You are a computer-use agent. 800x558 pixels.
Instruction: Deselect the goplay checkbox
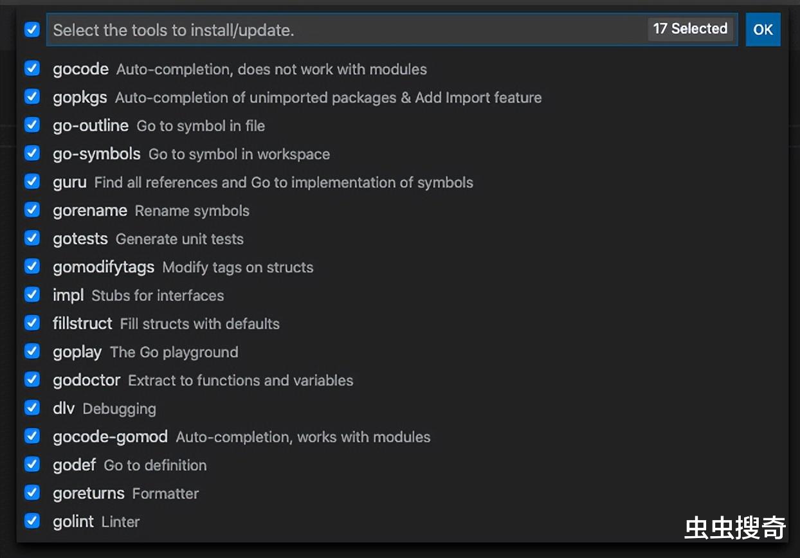tap(32, 351)
